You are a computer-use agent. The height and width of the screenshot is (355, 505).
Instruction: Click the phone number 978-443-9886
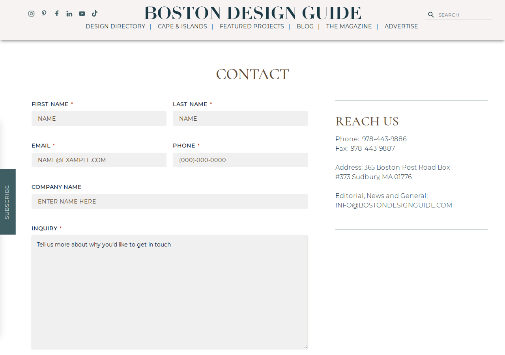384,139
